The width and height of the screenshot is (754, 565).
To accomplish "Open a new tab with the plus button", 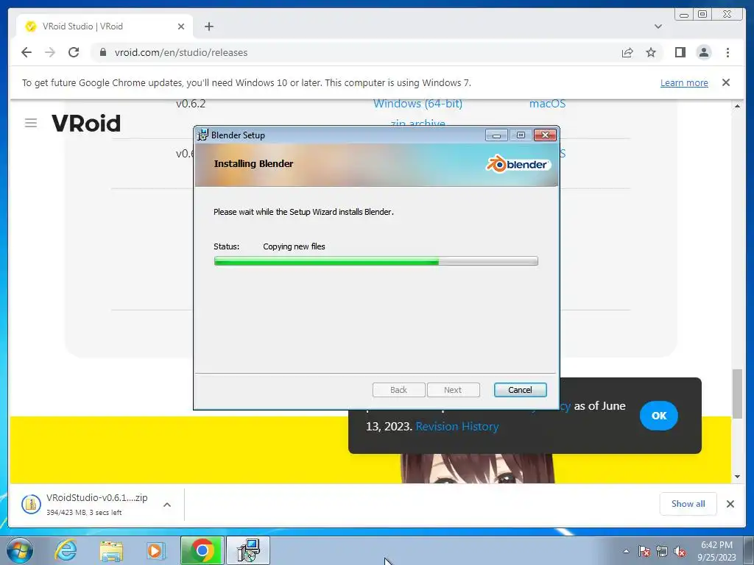I will (x=208, y=26).
